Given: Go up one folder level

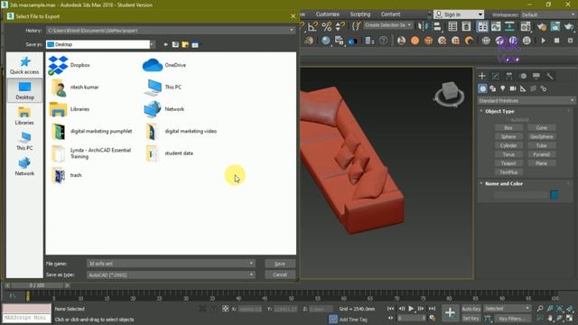Looking at the screenshot, I should click(x=175, y=44).
